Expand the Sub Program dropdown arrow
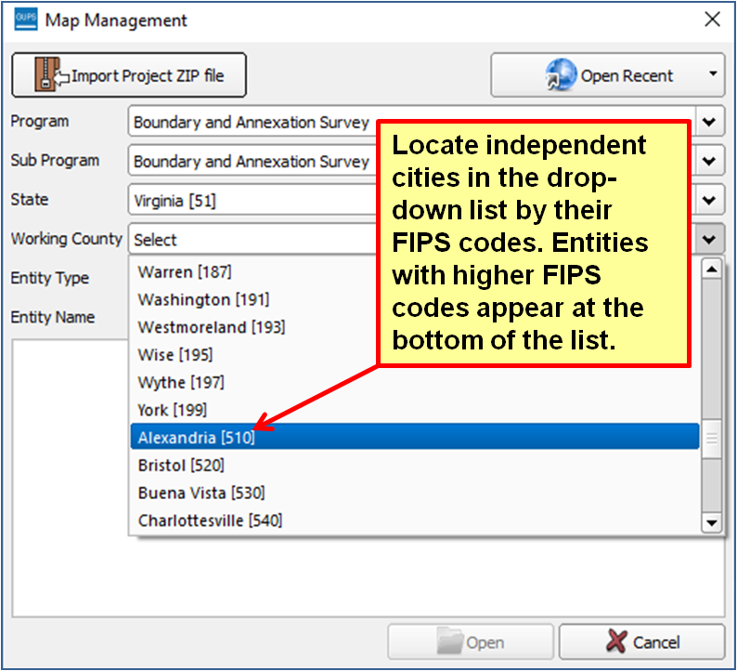The width and height of the screenshot is (737, 671). [709, 161]
